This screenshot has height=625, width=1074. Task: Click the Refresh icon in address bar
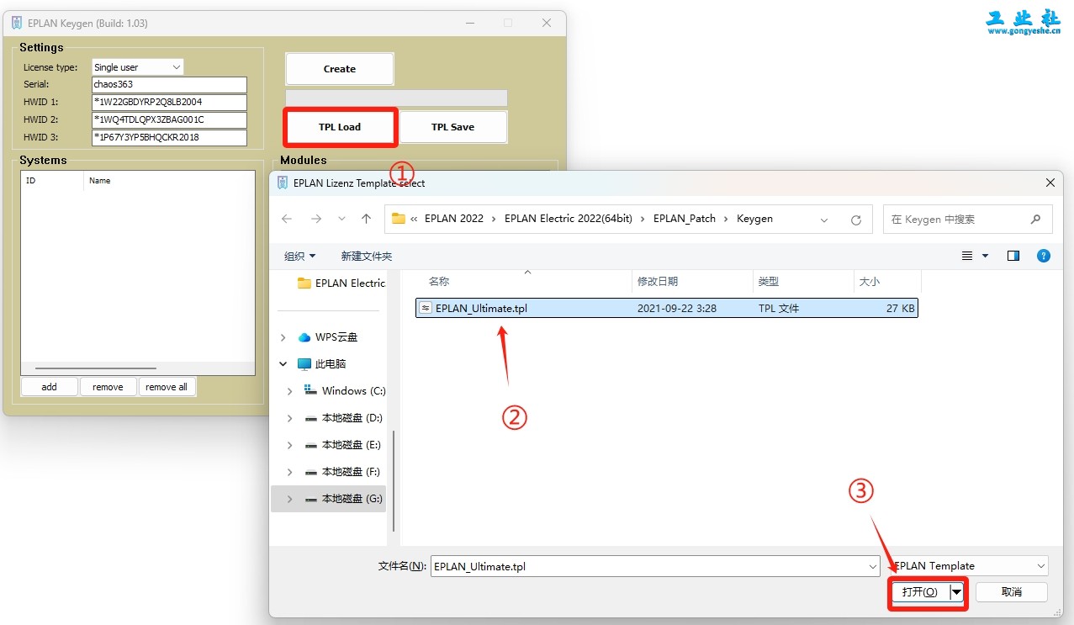tap(856, 220)
